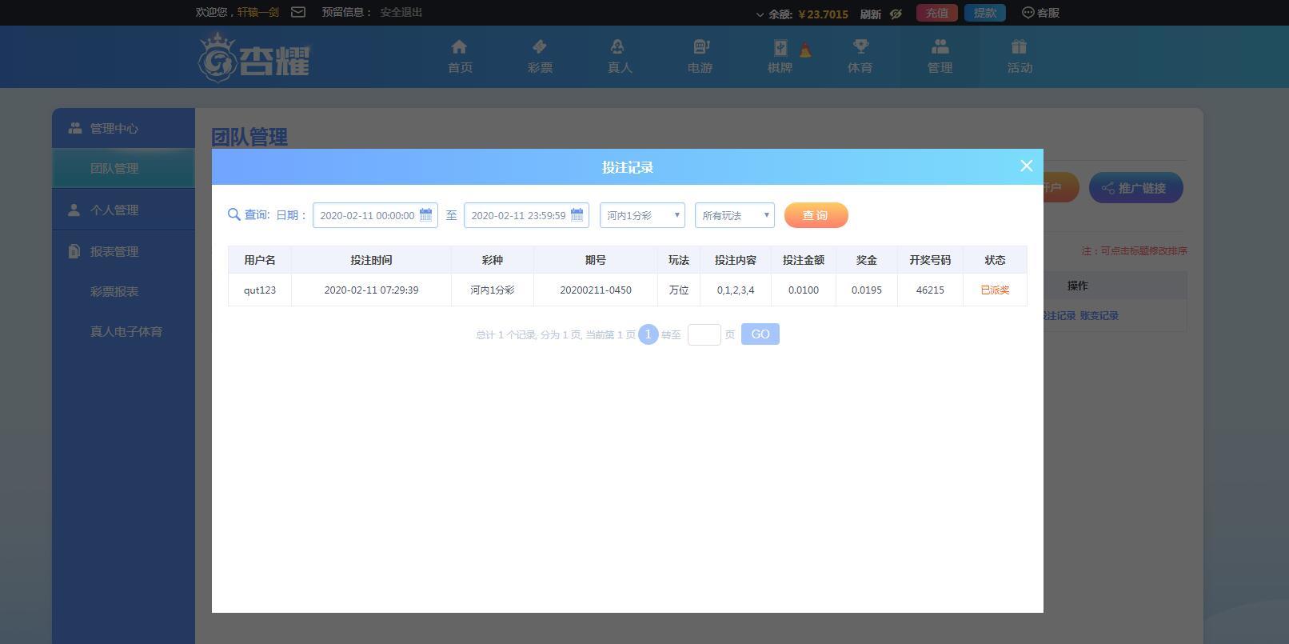Click the GO pagination button
Viewport: 1289px width, 644px height.
click(760, 334)
